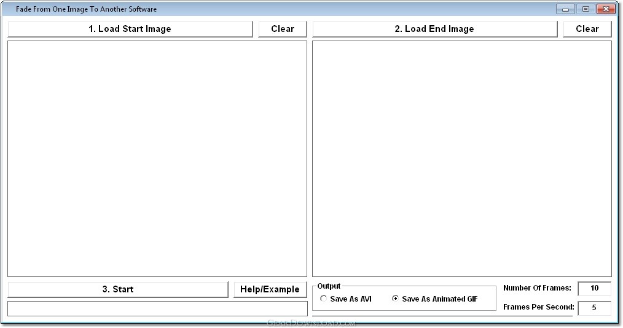Image resolution: width=623 pixels, height=328 pixels.
Task: Click the Output group box label
Action: (329, 286)
